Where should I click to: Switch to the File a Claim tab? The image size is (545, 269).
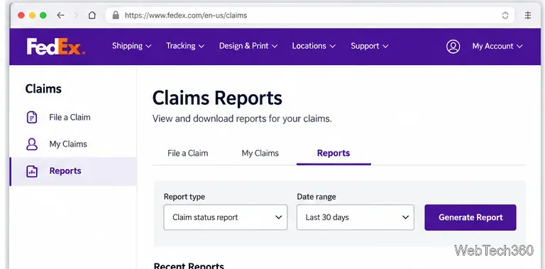(187, 153)
